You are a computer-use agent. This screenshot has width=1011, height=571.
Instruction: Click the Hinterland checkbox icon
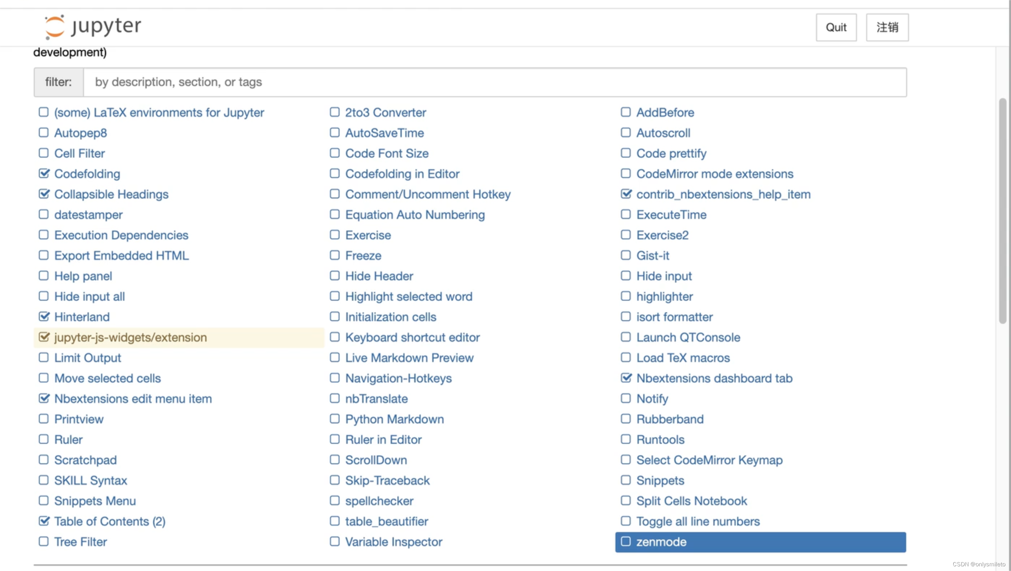pyautogui.click(x=44, y=317)
